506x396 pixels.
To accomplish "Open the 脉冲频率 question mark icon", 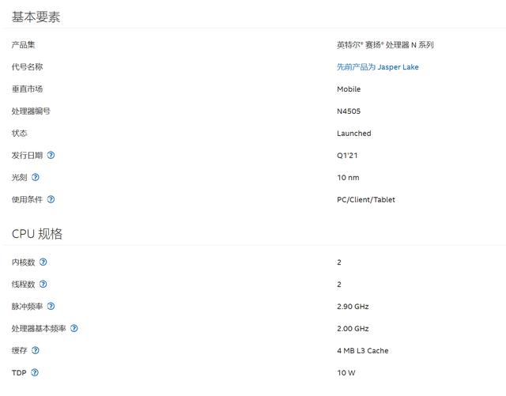I will (51, 307).
